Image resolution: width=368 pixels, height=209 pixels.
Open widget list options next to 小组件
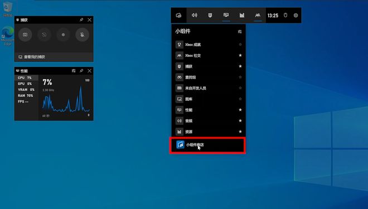pos(240,31)
